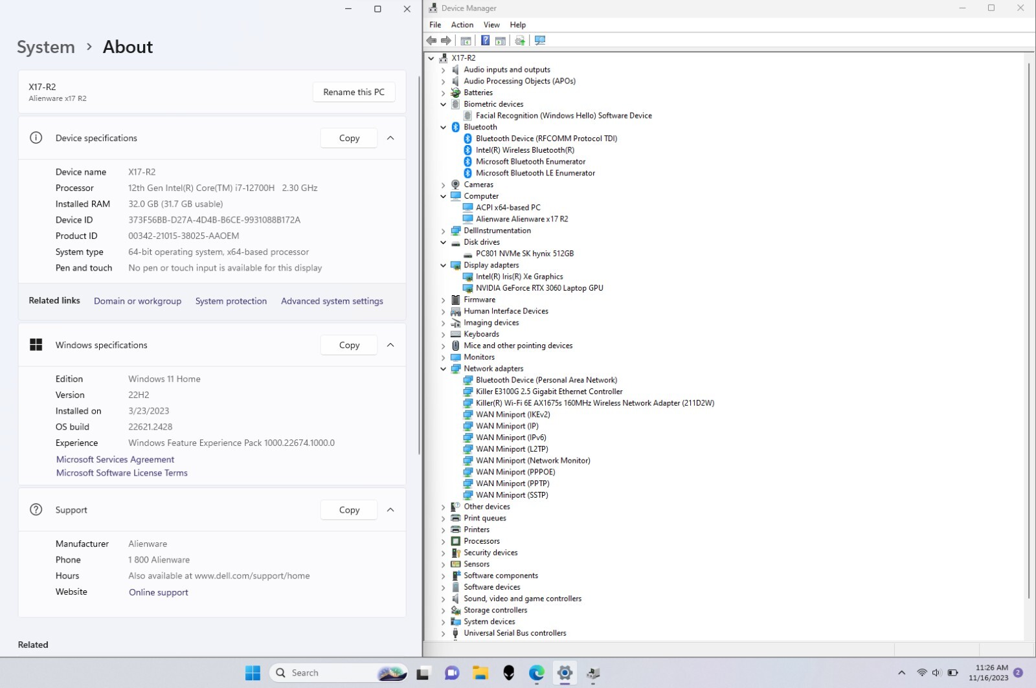Collapse the Windows specifications section
1036x688 pixels.
point(390,345)
